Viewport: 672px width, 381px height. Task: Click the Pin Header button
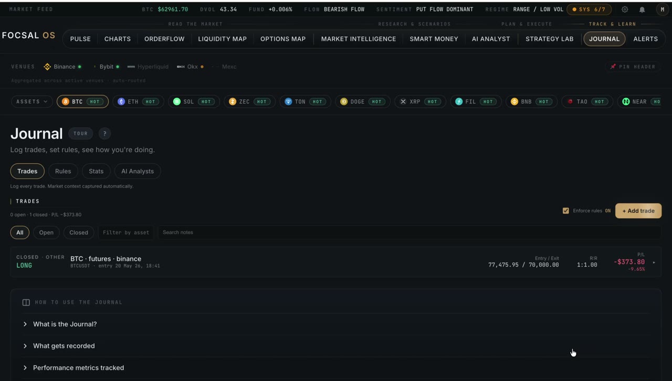[633, 67]
